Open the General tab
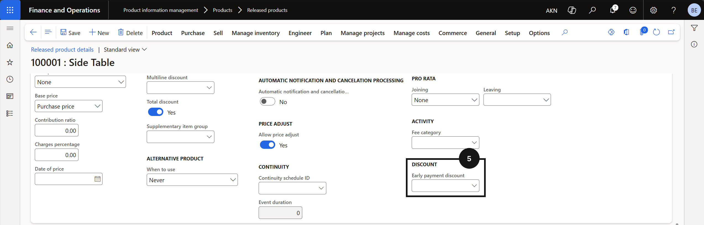 [486, 33]
